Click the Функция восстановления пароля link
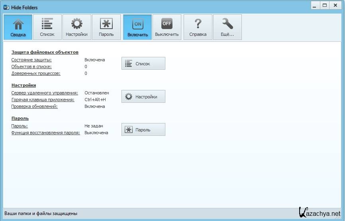Screen dimensions: 345x221 tap(45, 133)
